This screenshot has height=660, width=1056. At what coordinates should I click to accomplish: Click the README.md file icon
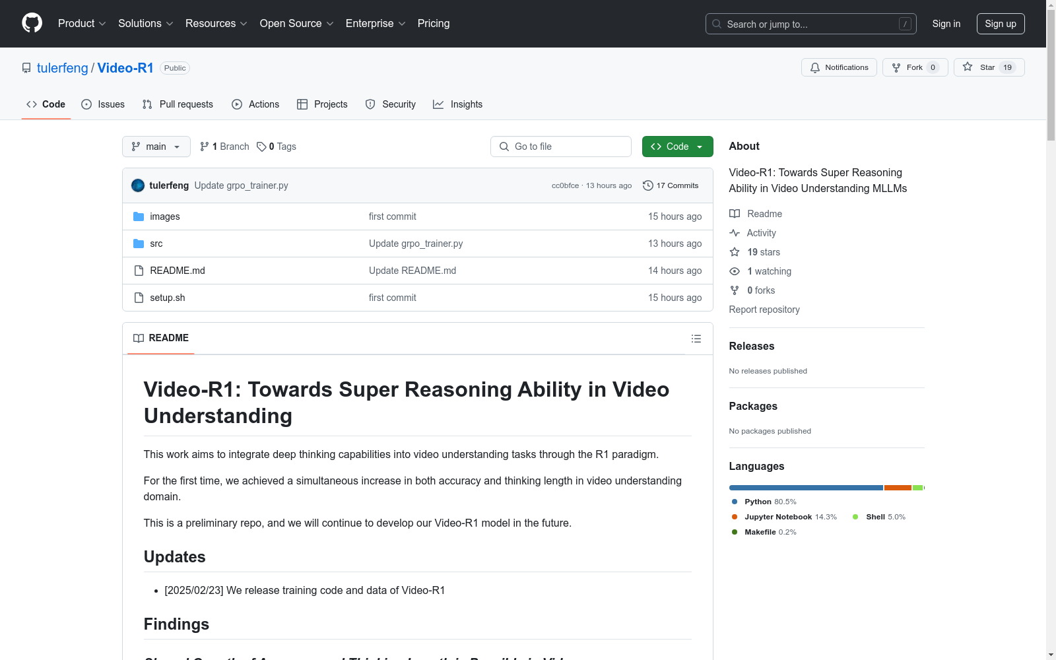(x=139, y=271)
